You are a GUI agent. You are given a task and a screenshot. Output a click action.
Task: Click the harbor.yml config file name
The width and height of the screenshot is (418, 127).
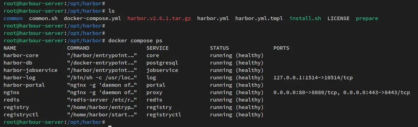tap(213, 19)
